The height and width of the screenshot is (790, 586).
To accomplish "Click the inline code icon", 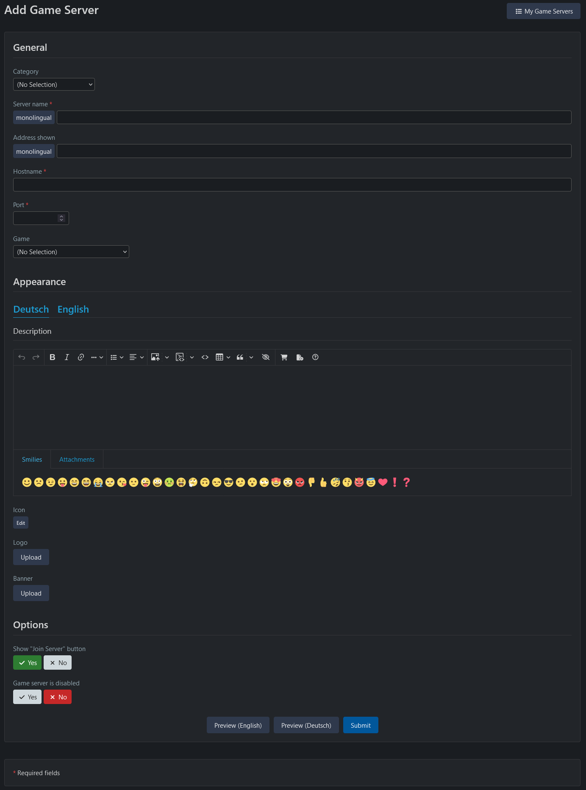I will (x=205, y=357).
